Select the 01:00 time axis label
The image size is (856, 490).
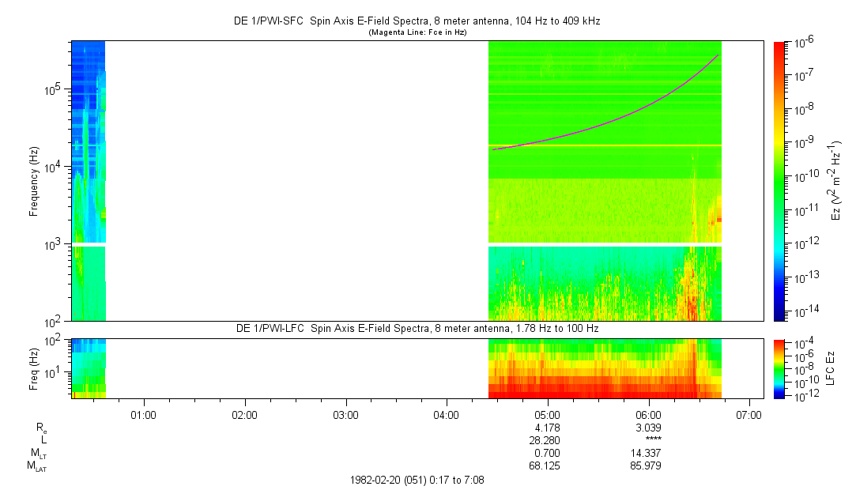(x=142, y=414)
